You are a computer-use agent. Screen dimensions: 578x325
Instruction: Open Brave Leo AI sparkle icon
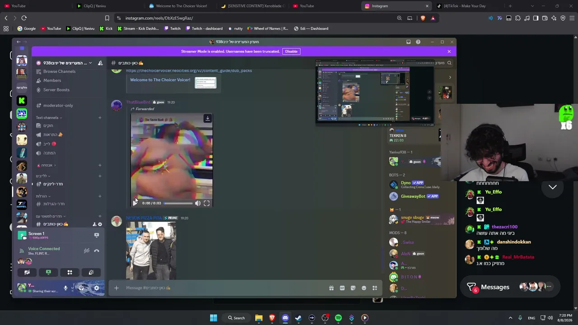point(554,18)
